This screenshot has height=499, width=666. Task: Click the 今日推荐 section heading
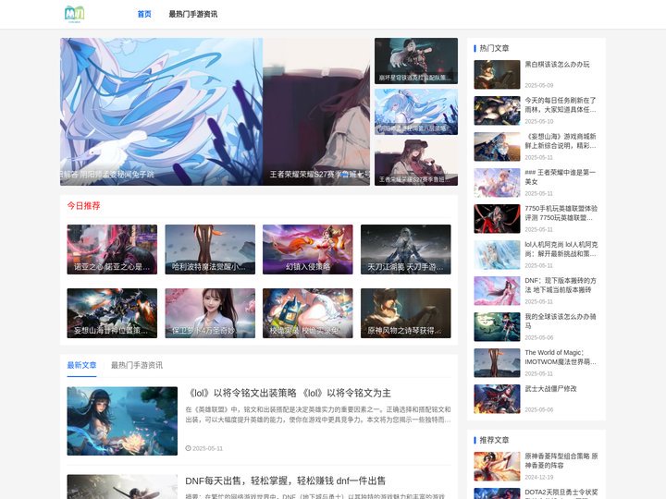[83, 206]
